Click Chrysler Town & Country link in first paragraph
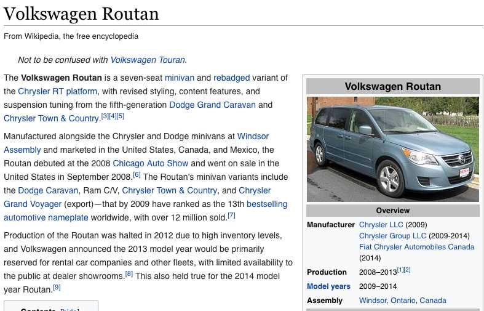This screenshot has width=484, height=311. click(x=51, y=118)
